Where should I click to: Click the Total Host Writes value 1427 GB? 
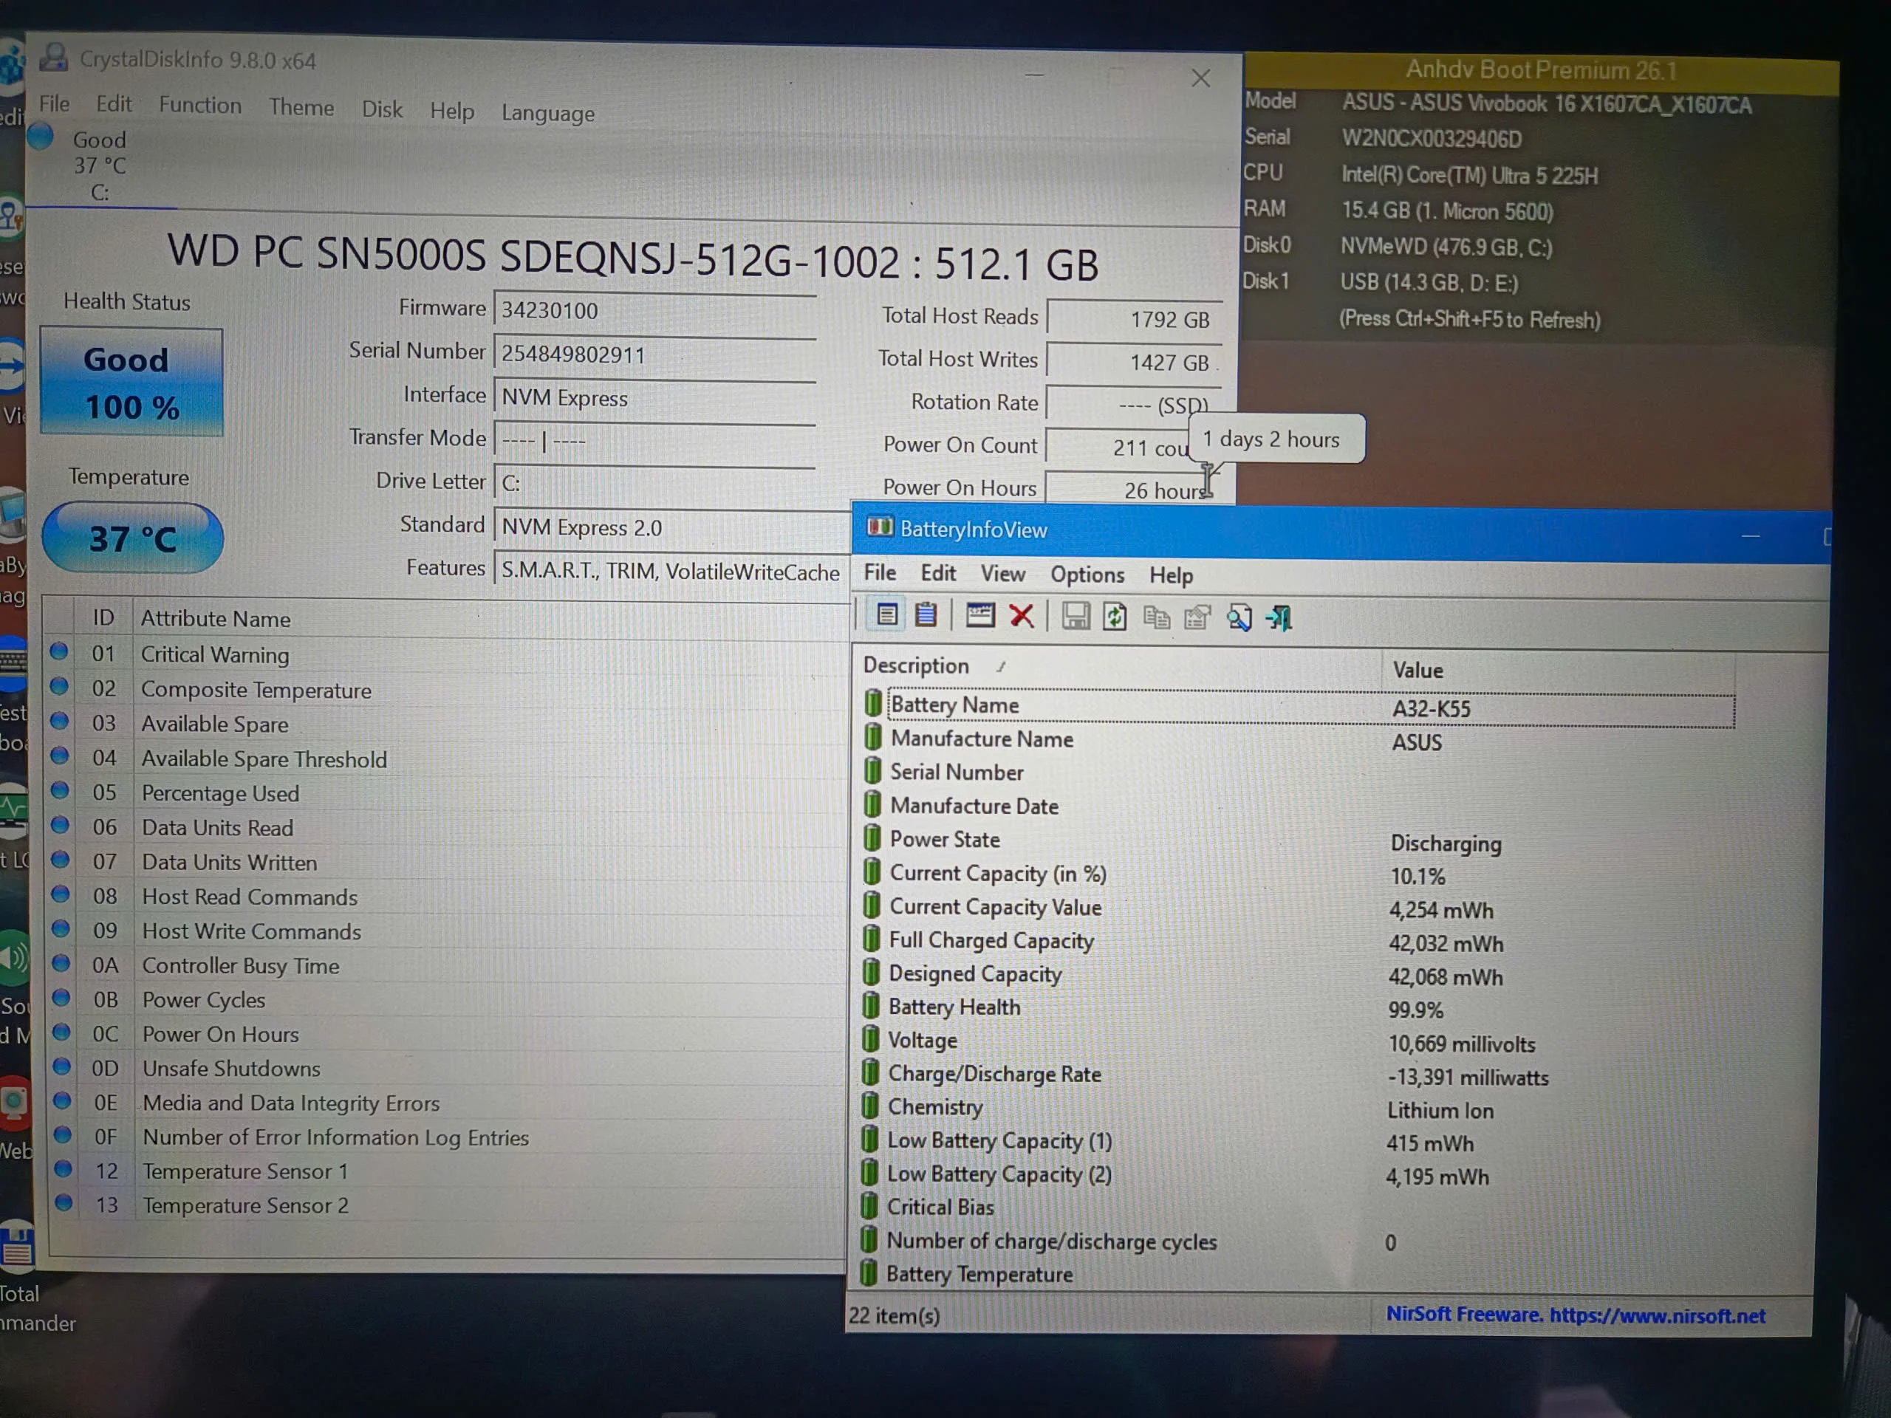pyautogui.click(x=1135, y=362)
